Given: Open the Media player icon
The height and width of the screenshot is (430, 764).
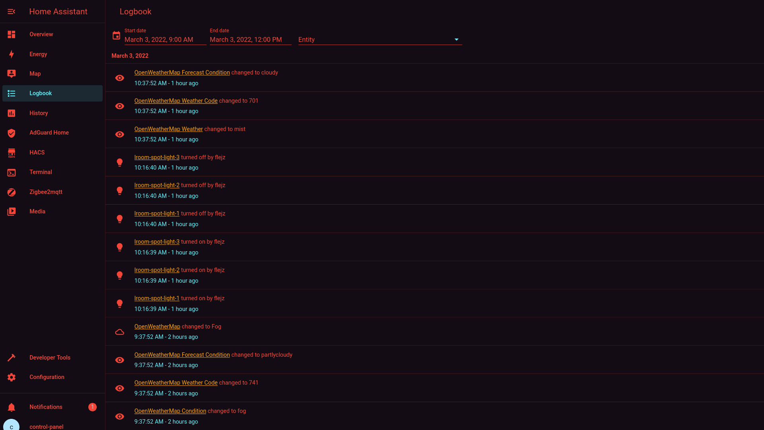Looking at the screenshot, I should 11,212.
